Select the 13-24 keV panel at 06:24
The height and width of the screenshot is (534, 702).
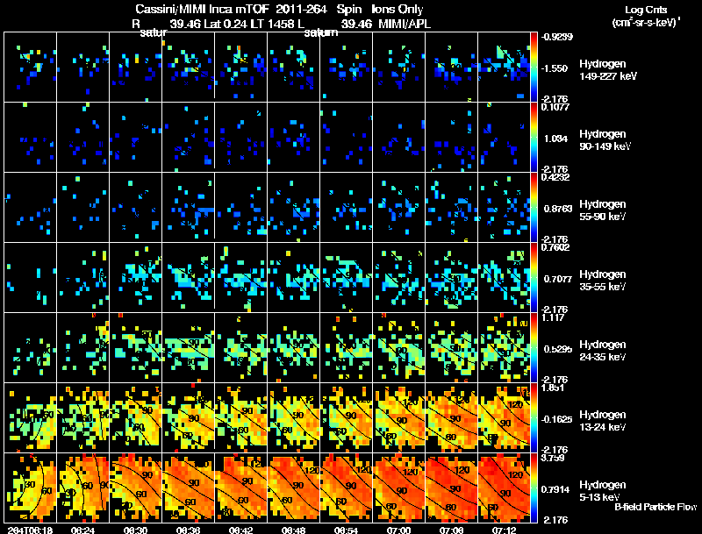[82, 417]
